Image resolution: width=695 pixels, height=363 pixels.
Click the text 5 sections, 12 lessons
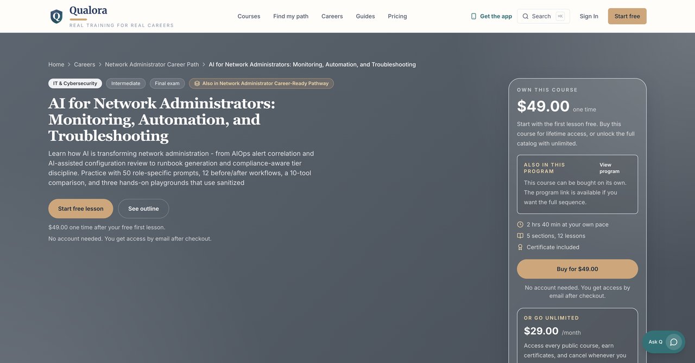coord(556,236)
